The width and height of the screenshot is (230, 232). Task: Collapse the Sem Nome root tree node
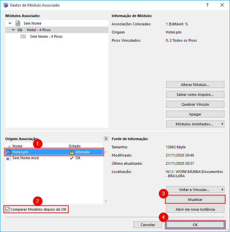[x=10, y=23]
